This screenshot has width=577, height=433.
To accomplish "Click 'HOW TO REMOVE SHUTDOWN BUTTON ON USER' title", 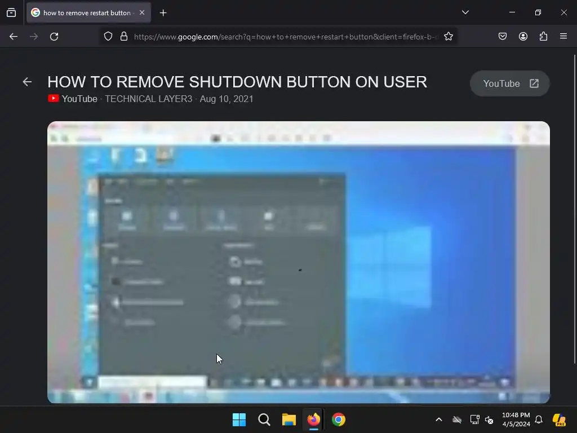I will 237,82.
